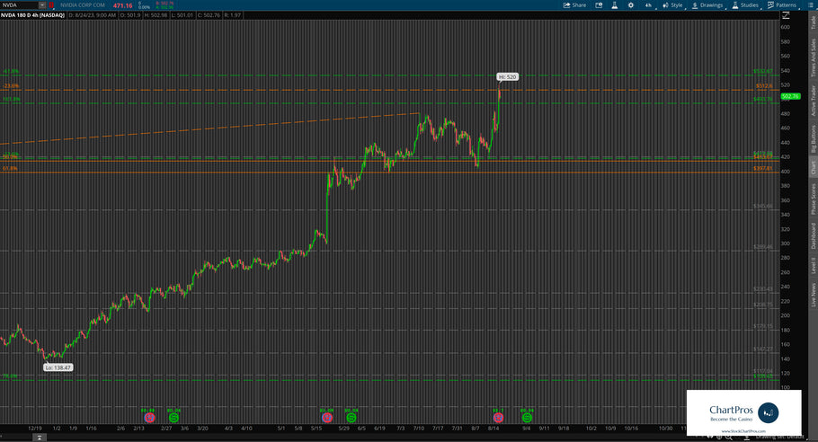Screen dimensions: 818x442
Task: Open the Level II sidebar tab
Action: pos(814,265)
